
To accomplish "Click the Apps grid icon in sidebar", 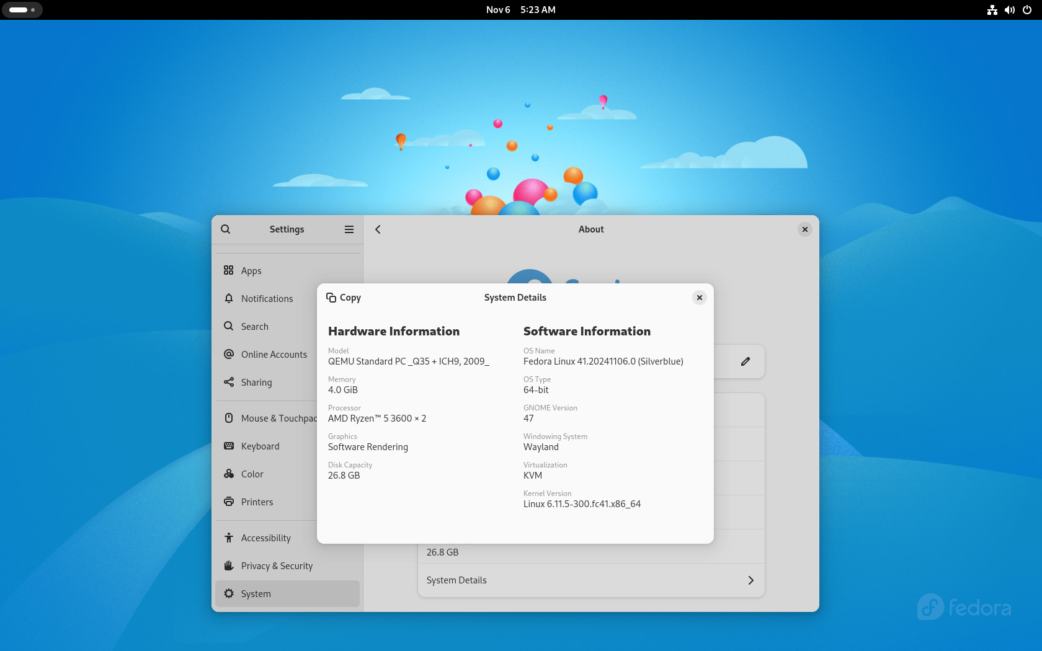I will [x=229, y=270].
